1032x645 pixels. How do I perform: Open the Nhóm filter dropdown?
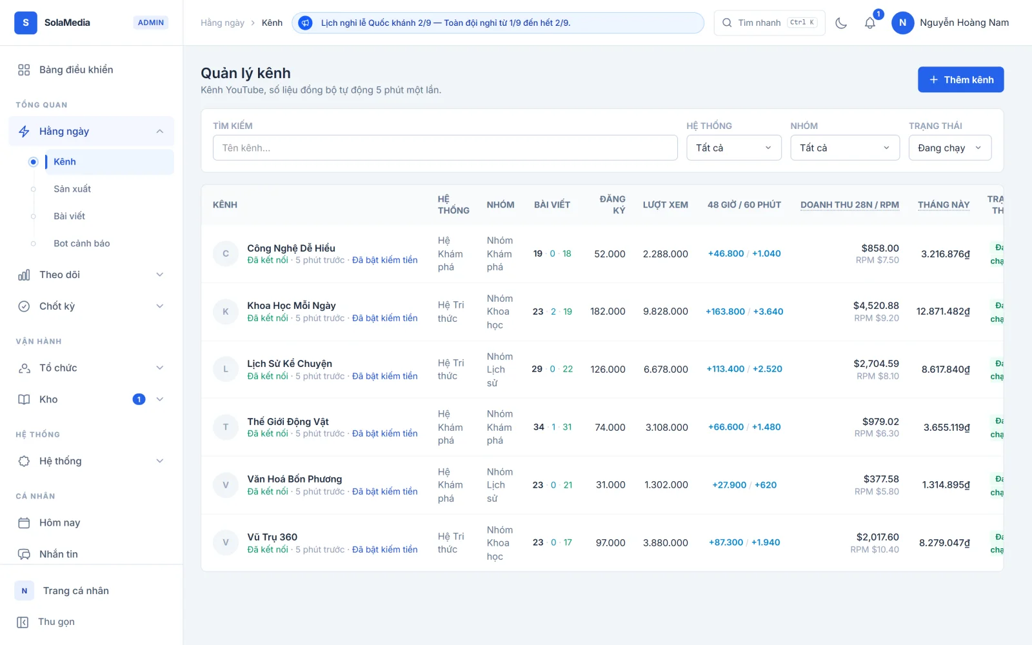[845, 148]
